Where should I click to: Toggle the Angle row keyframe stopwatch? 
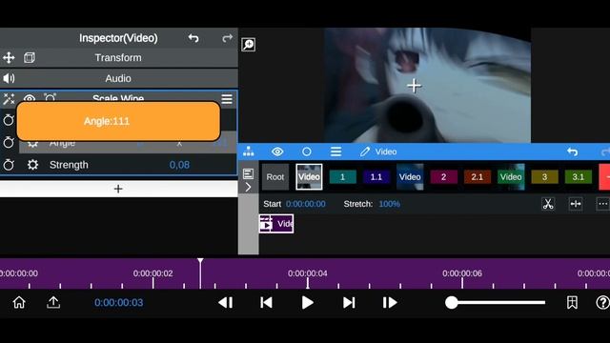[9, 142]
